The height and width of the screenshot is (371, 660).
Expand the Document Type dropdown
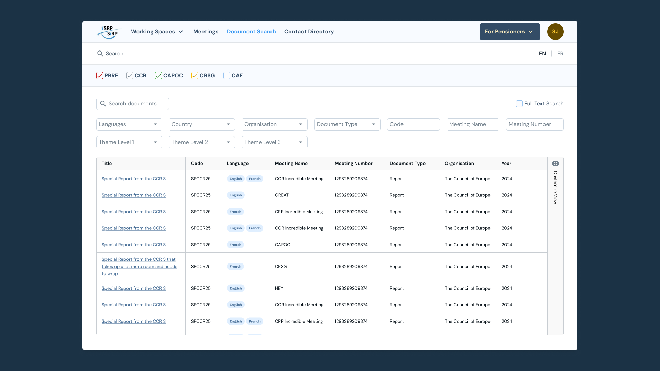pos(347,124)
